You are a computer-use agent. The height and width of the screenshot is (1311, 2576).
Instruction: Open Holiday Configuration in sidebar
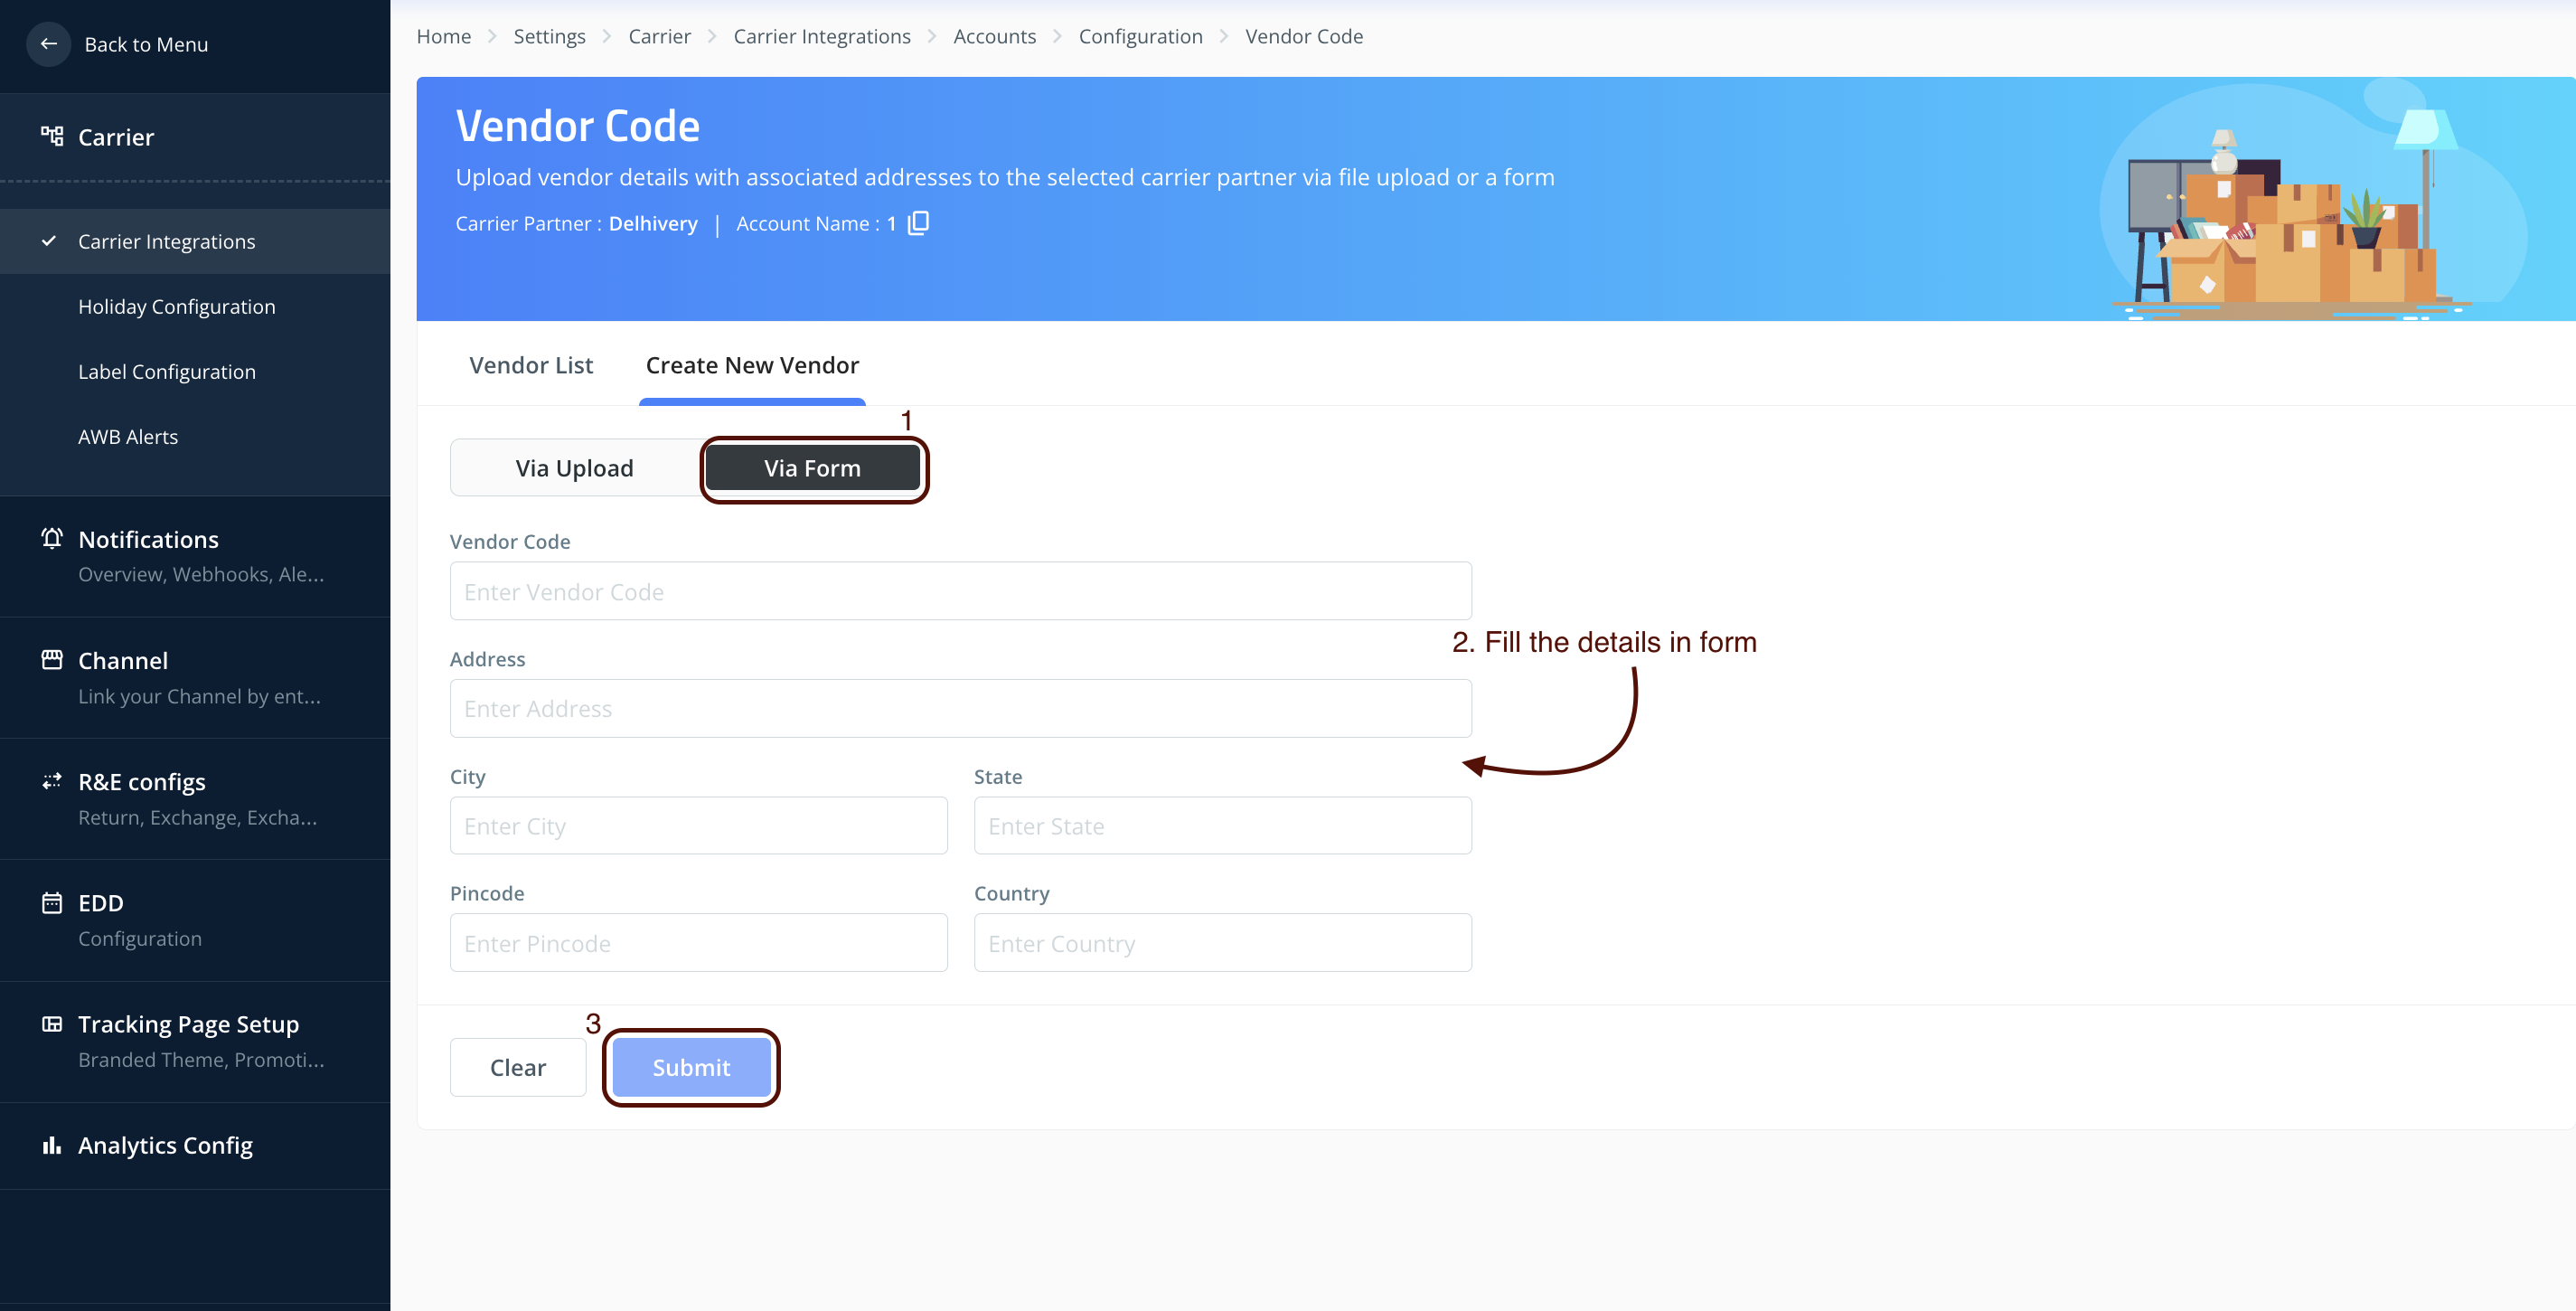[177, 307]
